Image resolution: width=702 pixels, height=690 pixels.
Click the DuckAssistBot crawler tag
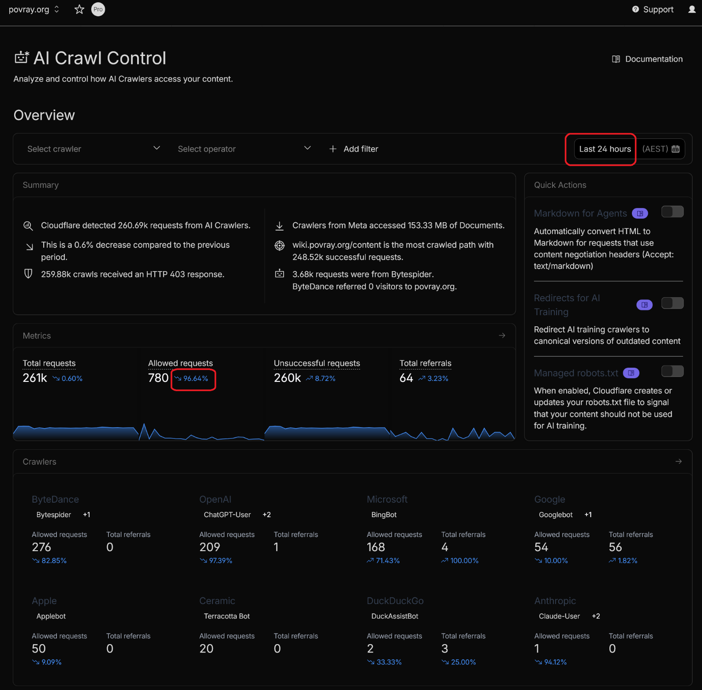[x=395, y=616]
